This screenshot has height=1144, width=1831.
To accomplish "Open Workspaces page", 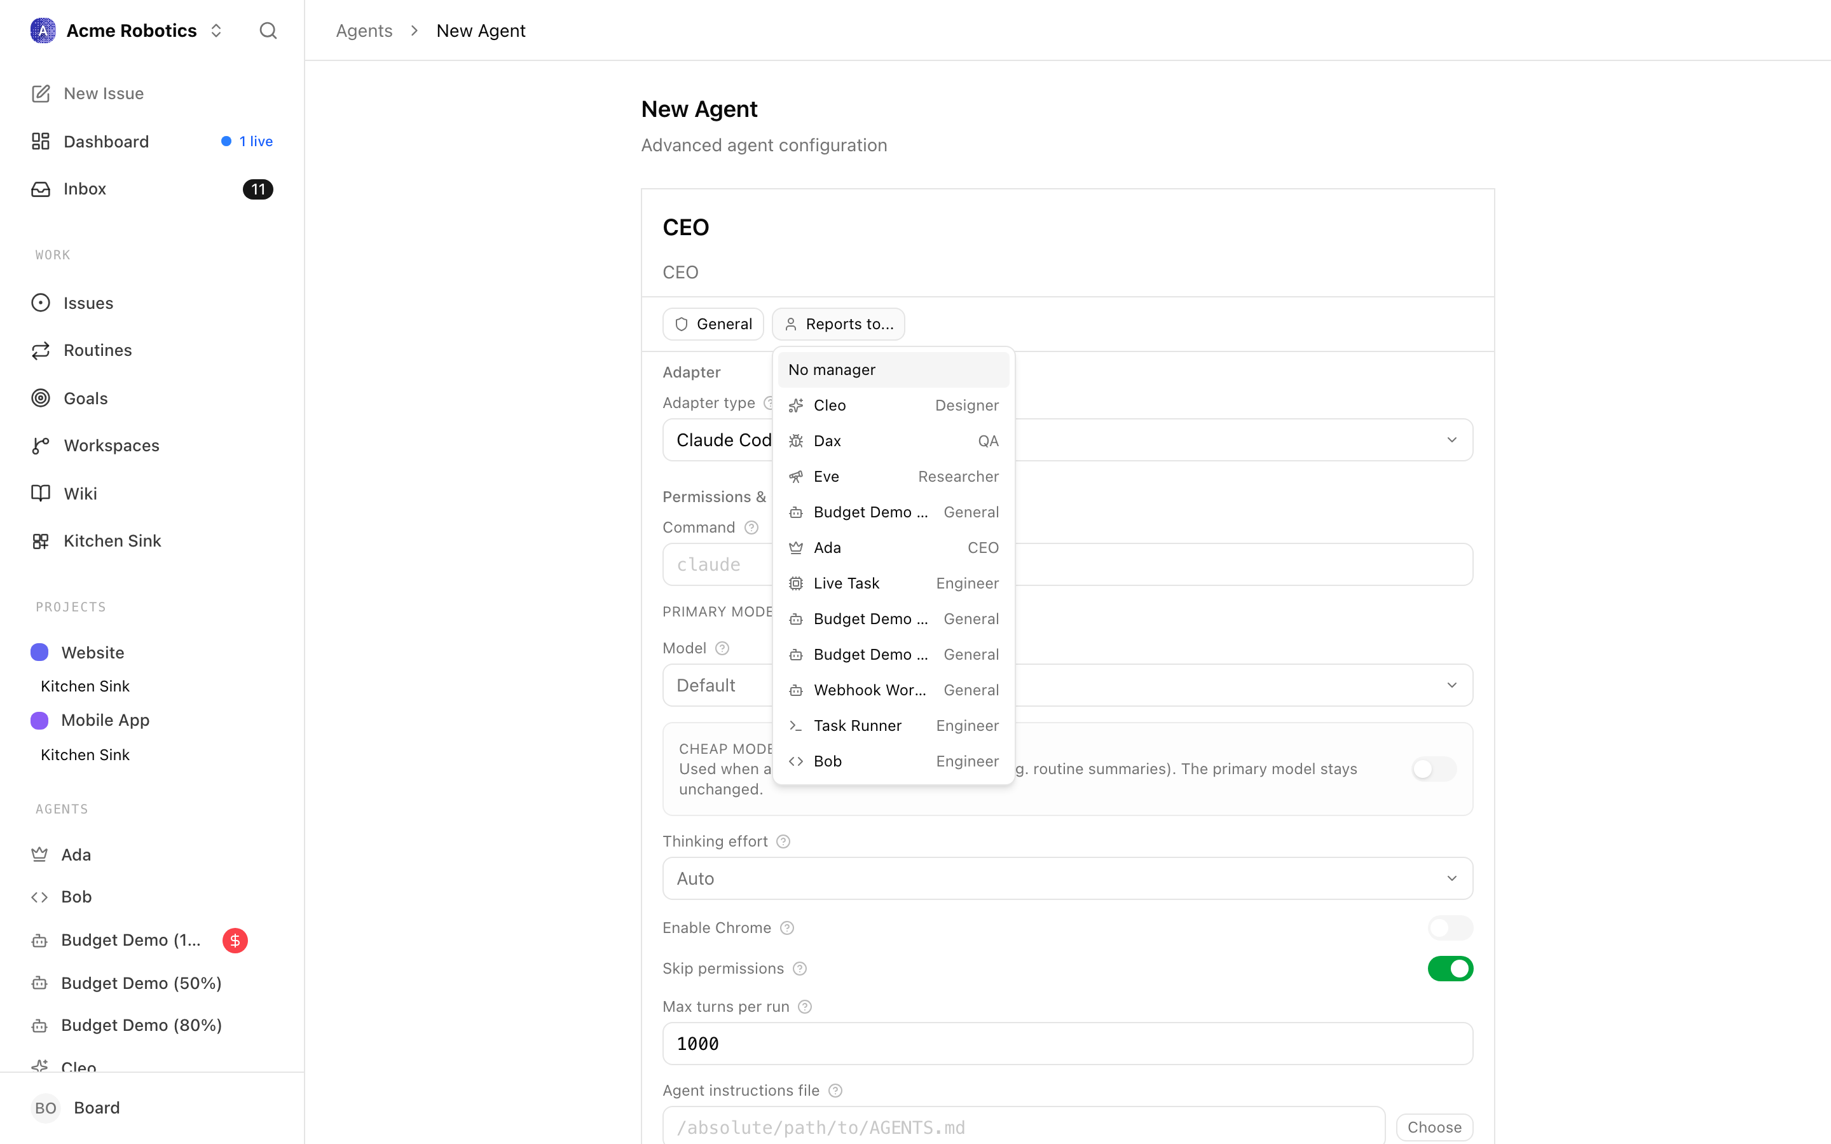I will click(151, 446).
